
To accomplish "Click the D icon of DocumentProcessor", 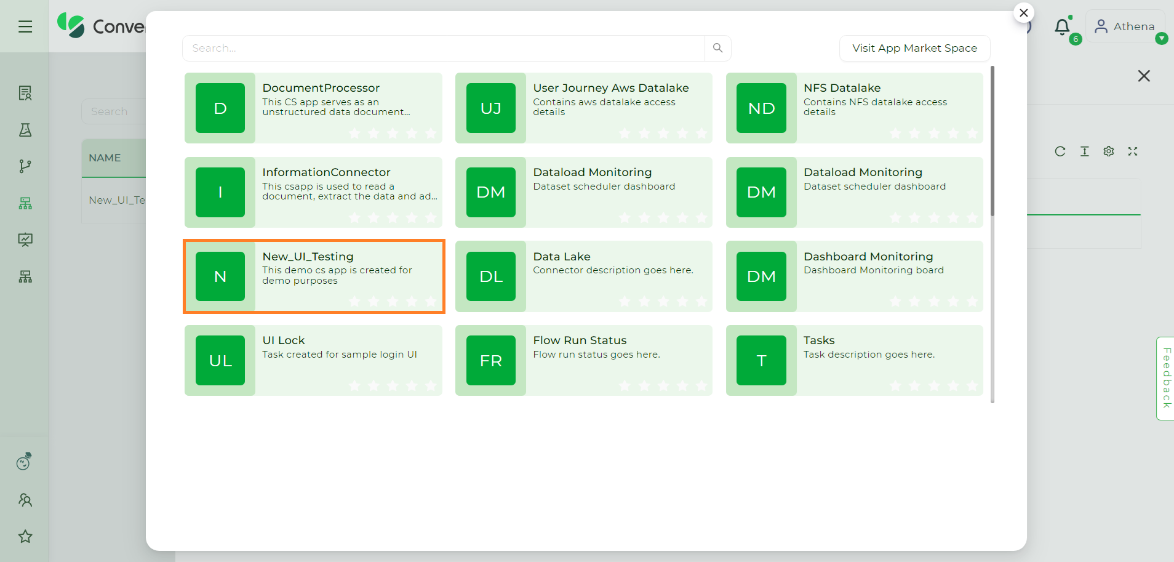I will (220, 108).
